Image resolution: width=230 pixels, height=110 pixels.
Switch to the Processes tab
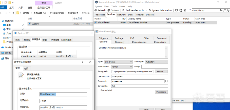point(100,15)
